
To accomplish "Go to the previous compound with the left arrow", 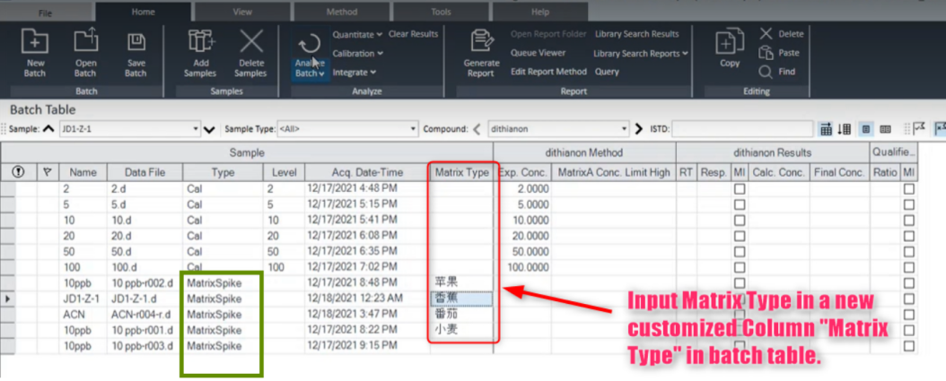I will pos(477,129).
